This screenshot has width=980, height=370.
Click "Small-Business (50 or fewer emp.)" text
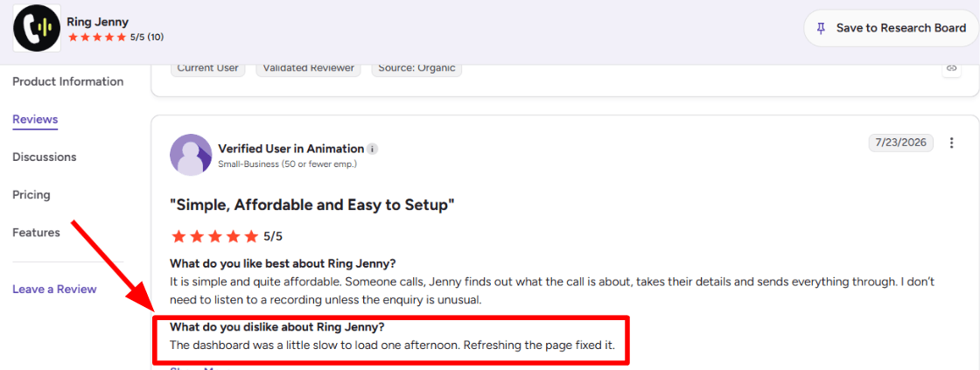[x=288, y=164]
